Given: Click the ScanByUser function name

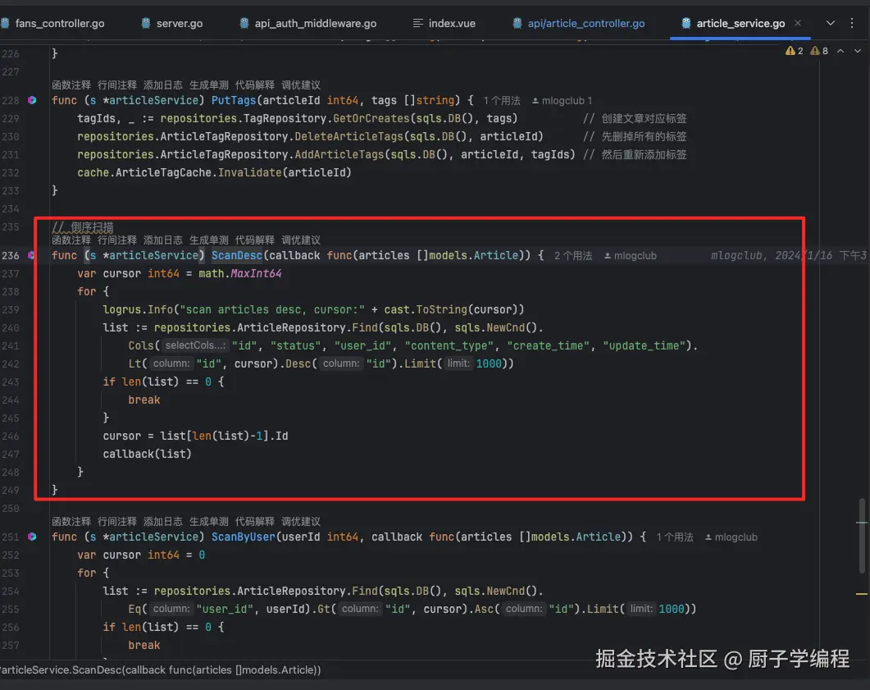Looking at the screenshot, I should 243,537.
